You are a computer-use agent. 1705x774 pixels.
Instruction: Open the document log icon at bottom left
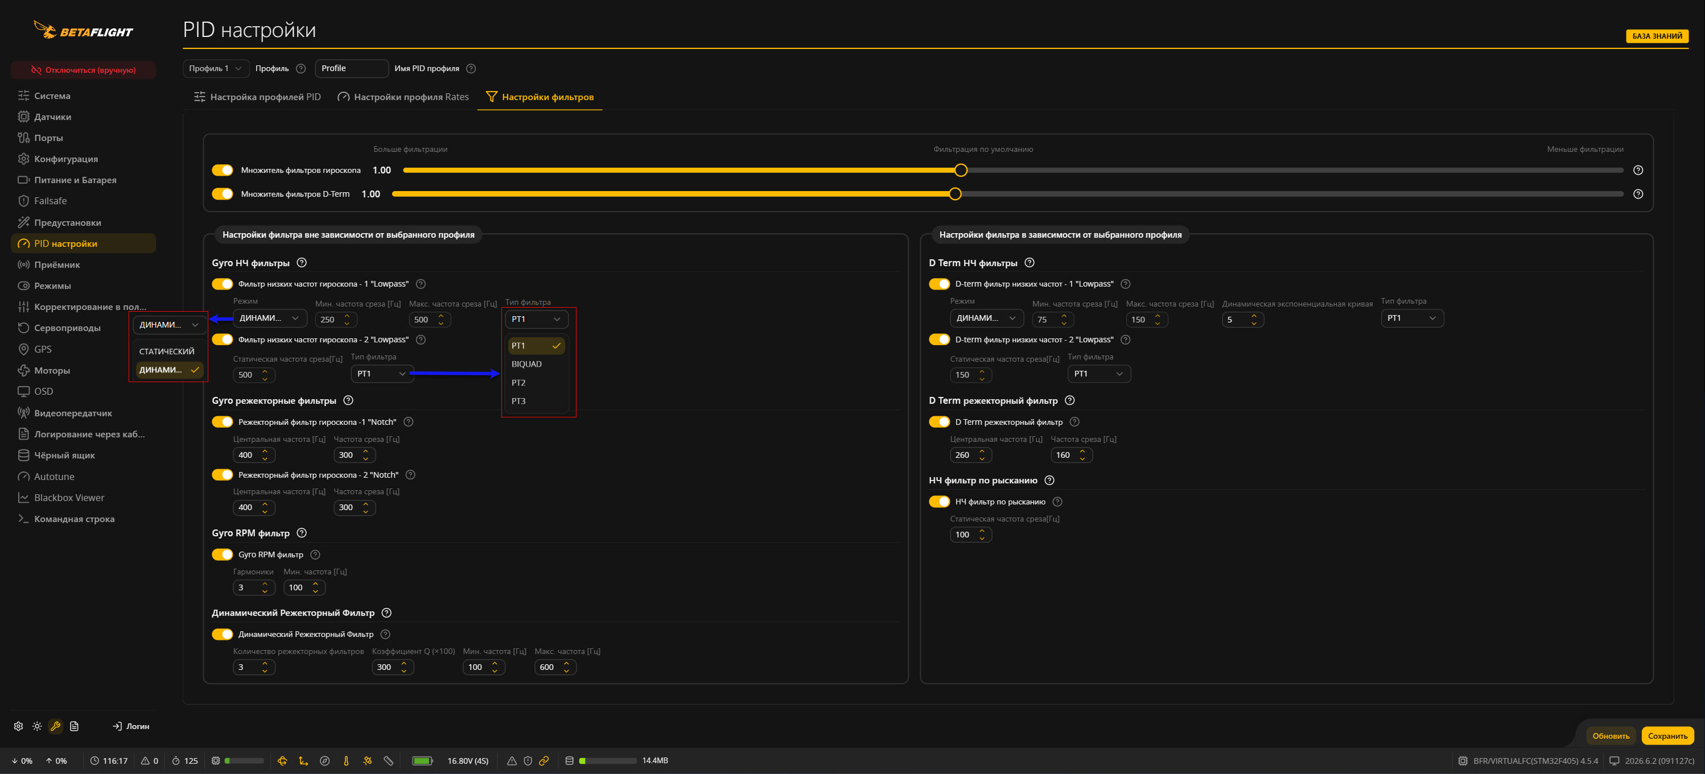point(74,726)
